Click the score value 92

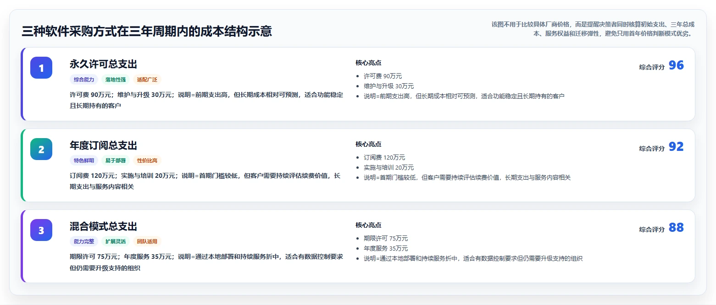[x=676, y=147]
